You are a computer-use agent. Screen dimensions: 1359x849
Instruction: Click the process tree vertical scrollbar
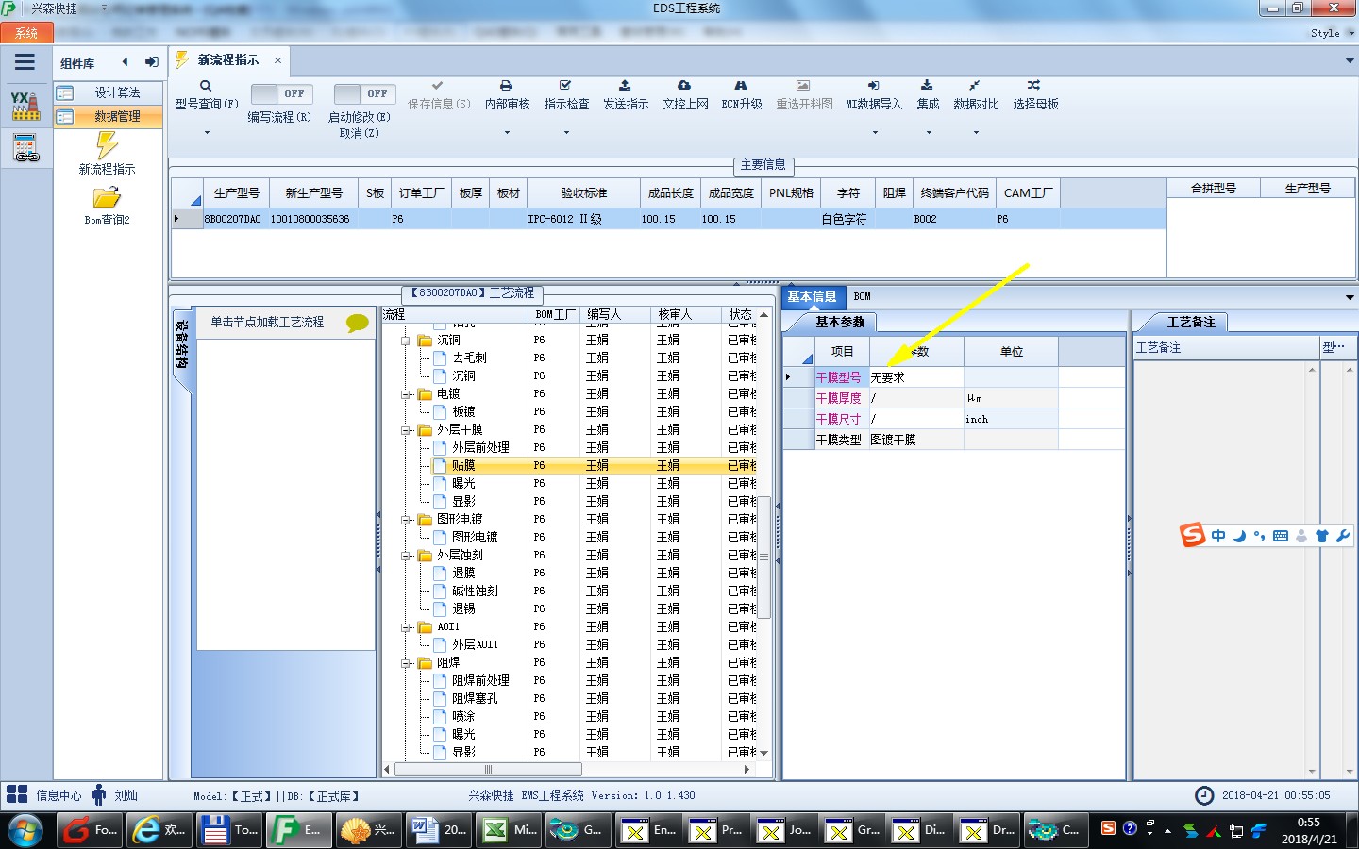[764, 557]
